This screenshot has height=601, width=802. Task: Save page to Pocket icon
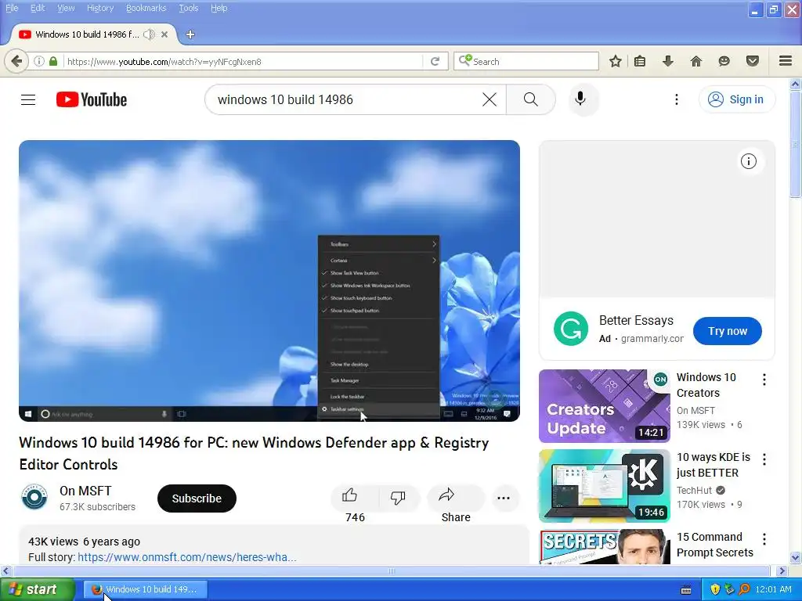753,61
